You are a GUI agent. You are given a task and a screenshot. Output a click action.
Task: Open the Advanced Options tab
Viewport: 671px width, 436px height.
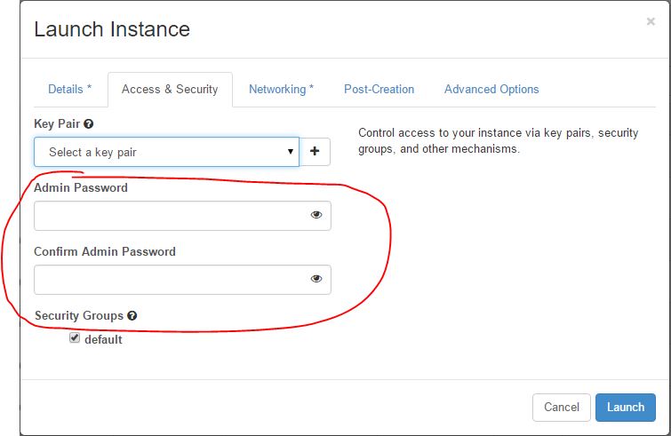click(x=491, y=89)
